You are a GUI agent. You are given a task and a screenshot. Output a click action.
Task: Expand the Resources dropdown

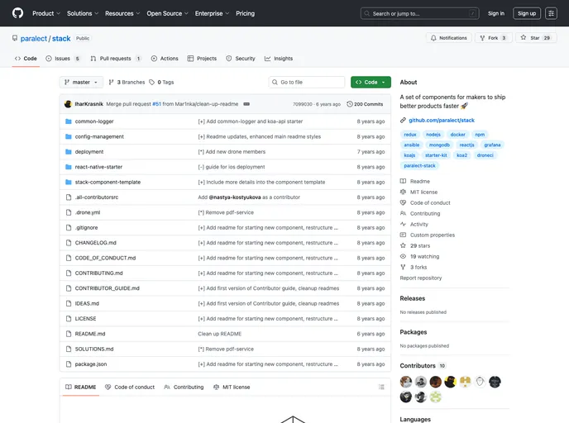[x=122, y=13]
